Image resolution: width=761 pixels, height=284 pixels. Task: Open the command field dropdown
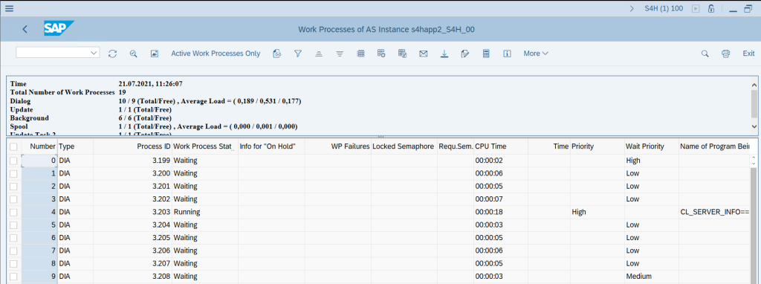coord(94,53)
